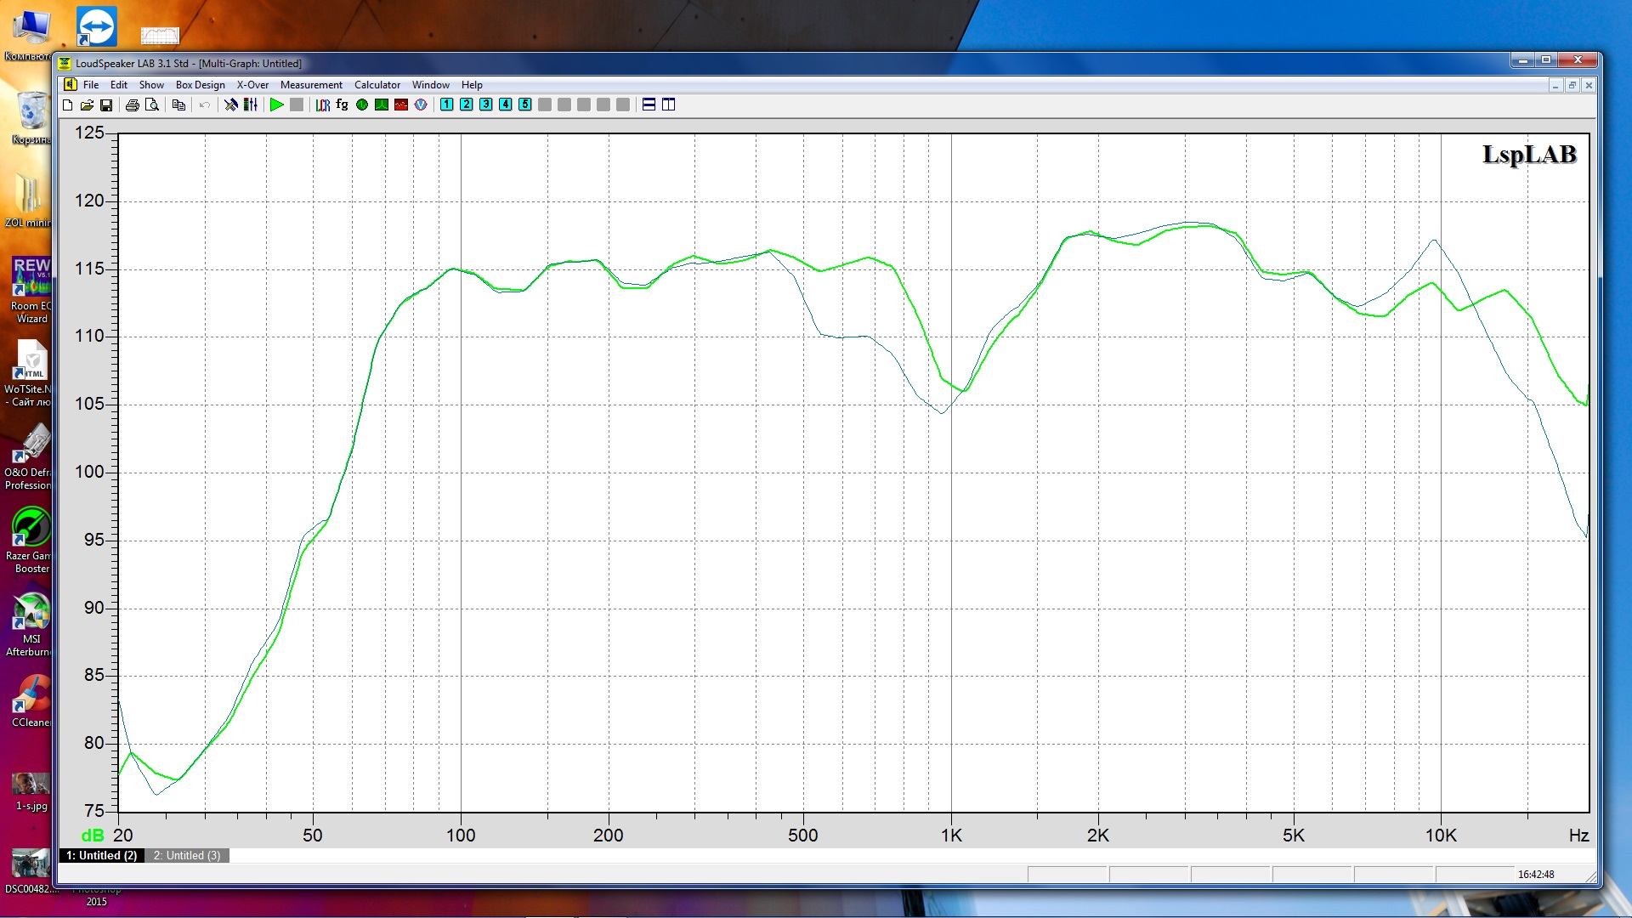1632x918 pixels.
Task: Click the window resize grip at bottom-right
Action: [x=1590, y=876]
